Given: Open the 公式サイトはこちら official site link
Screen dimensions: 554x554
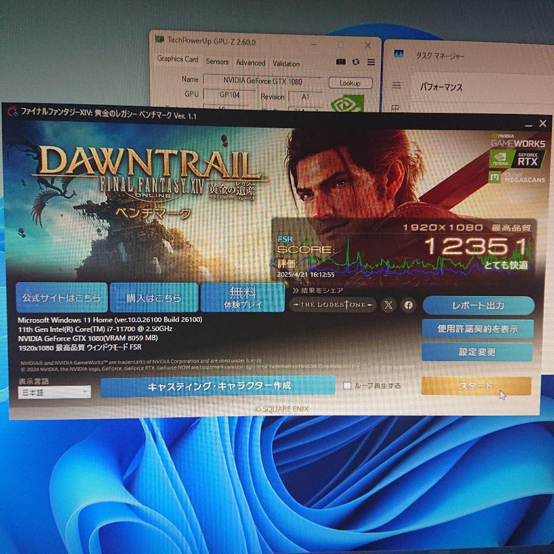Looking at the screenshot, I should tap(62, 298).
